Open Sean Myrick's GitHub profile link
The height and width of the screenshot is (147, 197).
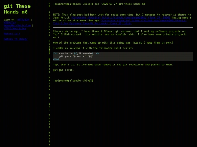point(121,18)
